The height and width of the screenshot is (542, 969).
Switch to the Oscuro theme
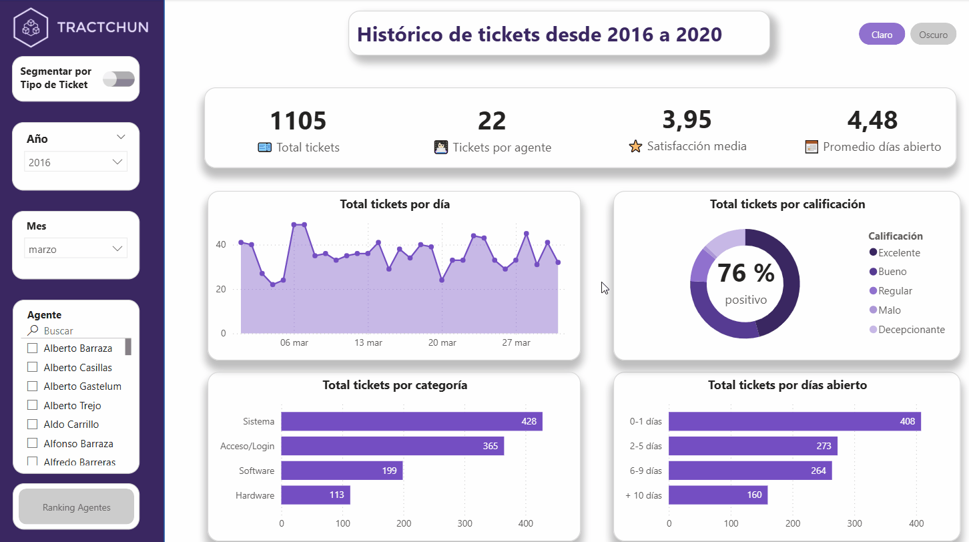coord(933,35)
